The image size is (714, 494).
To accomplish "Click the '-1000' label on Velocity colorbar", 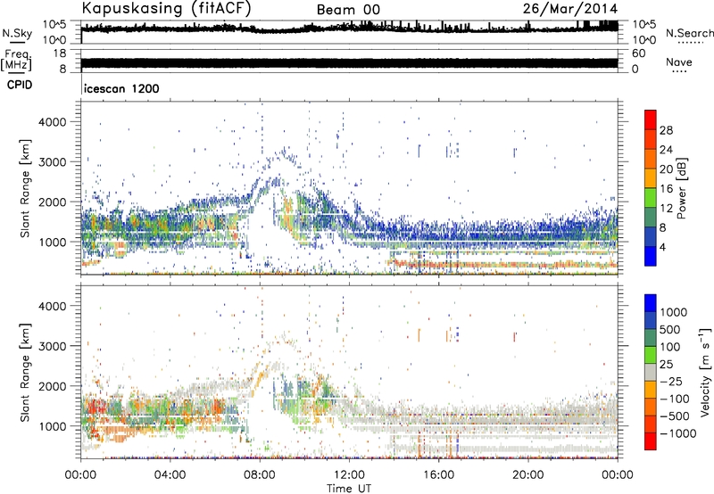I will click(678, 433).
